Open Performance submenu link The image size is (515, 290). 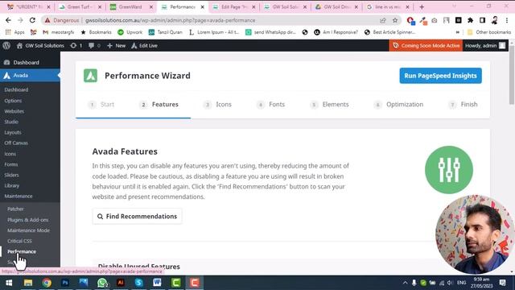point(22,251)
